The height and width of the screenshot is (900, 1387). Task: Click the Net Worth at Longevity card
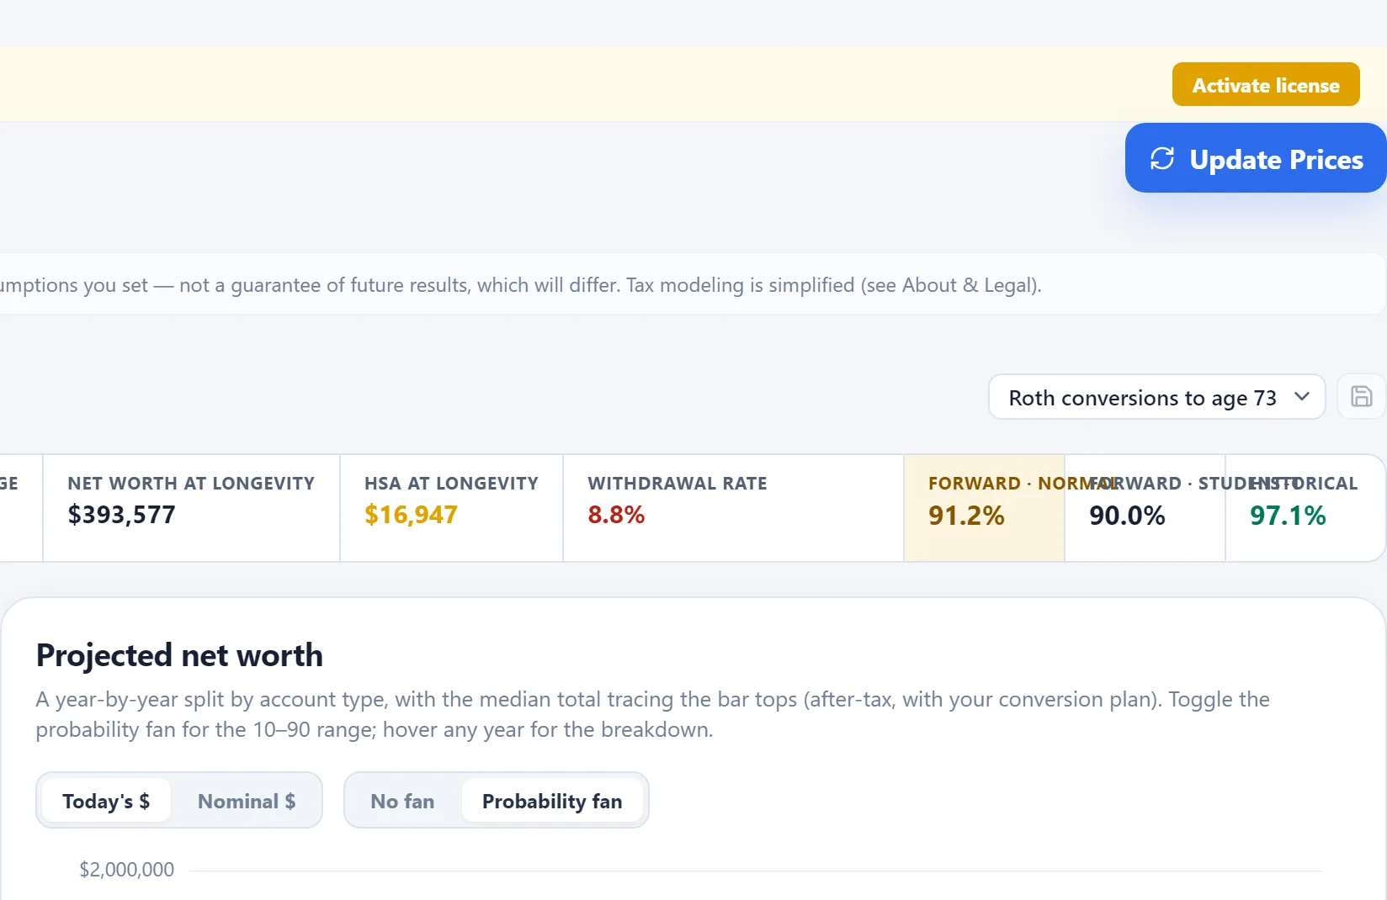click(191, 508)
